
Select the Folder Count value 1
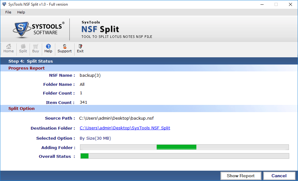(81, 93)
